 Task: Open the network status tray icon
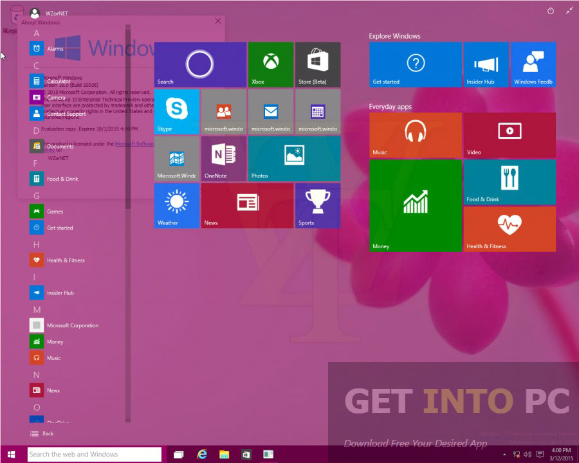tap(516, 455)
